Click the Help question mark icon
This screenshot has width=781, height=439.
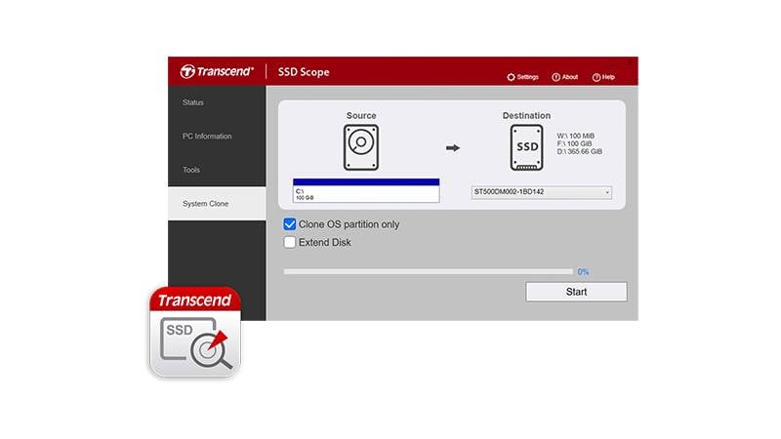click(x=596, y=77)
